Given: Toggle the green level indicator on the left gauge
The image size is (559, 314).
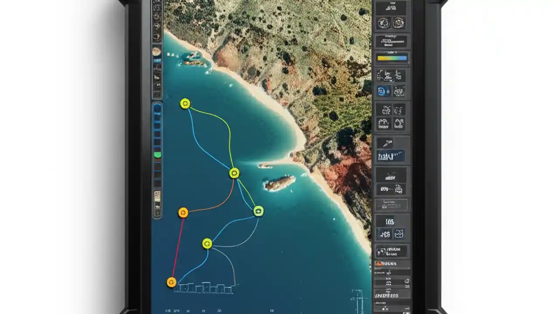Looking at the screenshot, I should pos(158,154).
